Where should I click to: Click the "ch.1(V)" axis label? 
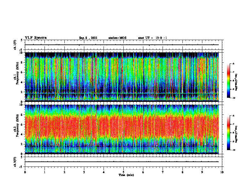pos(15,45)
